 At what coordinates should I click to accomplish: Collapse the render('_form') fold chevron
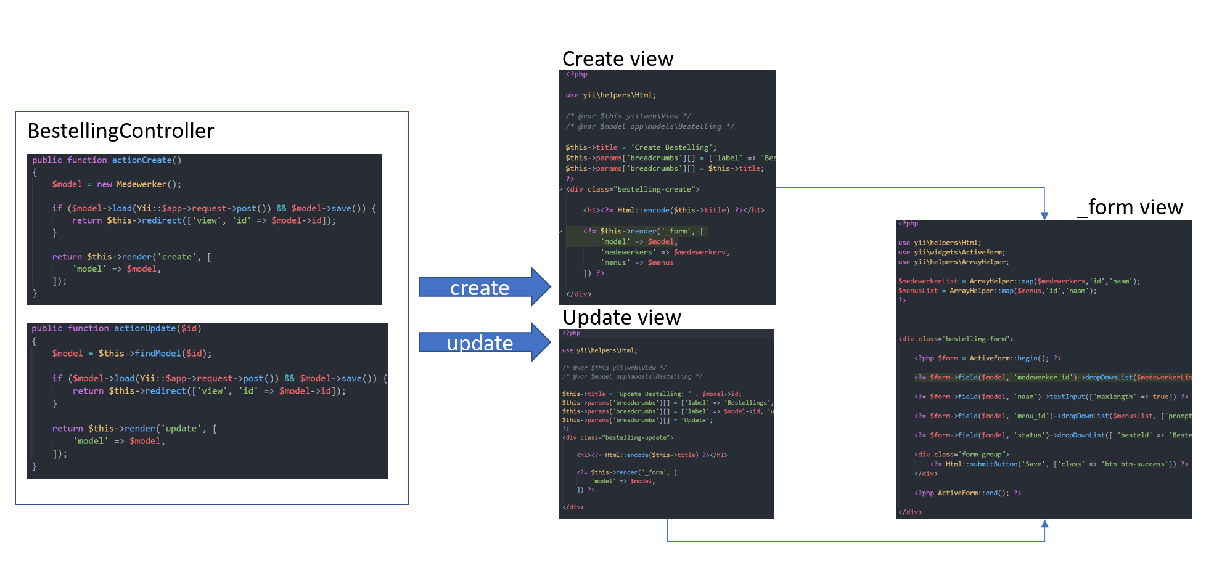click(x=561, y=232)
